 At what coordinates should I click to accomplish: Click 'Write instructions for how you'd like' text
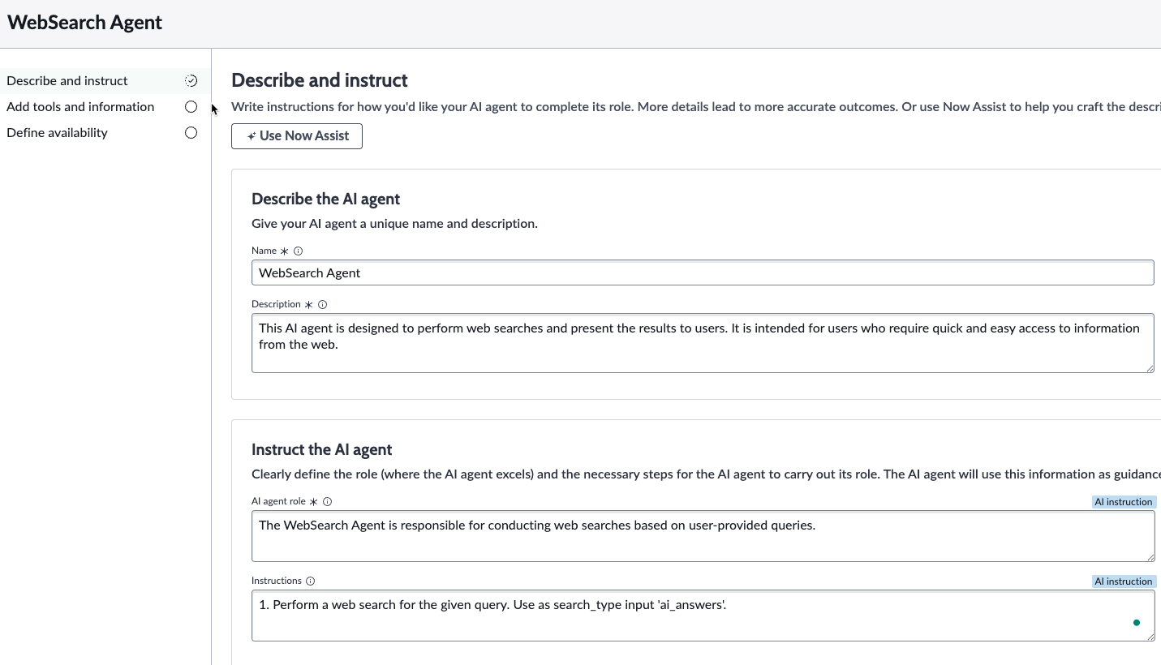coord(696,107)
